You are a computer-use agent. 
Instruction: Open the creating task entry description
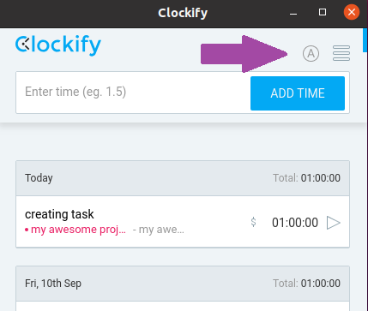(x=59, y=214)
